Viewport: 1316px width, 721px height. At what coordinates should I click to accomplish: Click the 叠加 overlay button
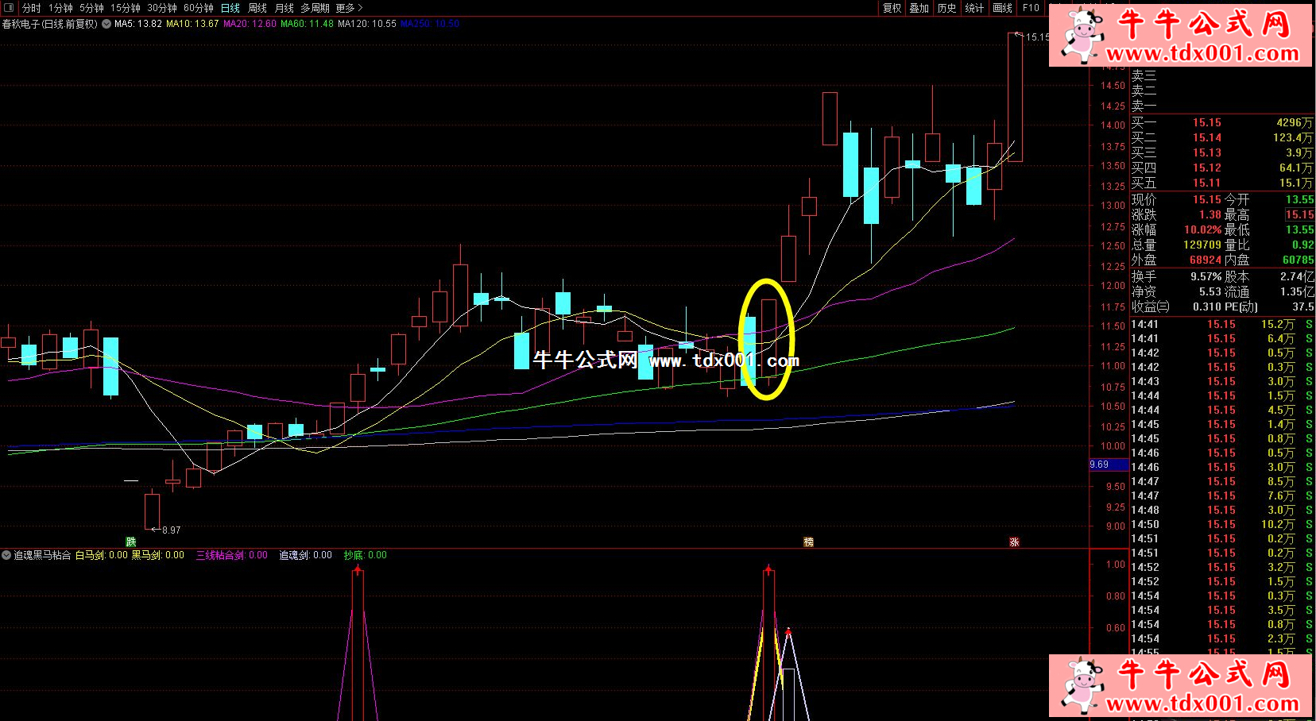tap(919, 8)
